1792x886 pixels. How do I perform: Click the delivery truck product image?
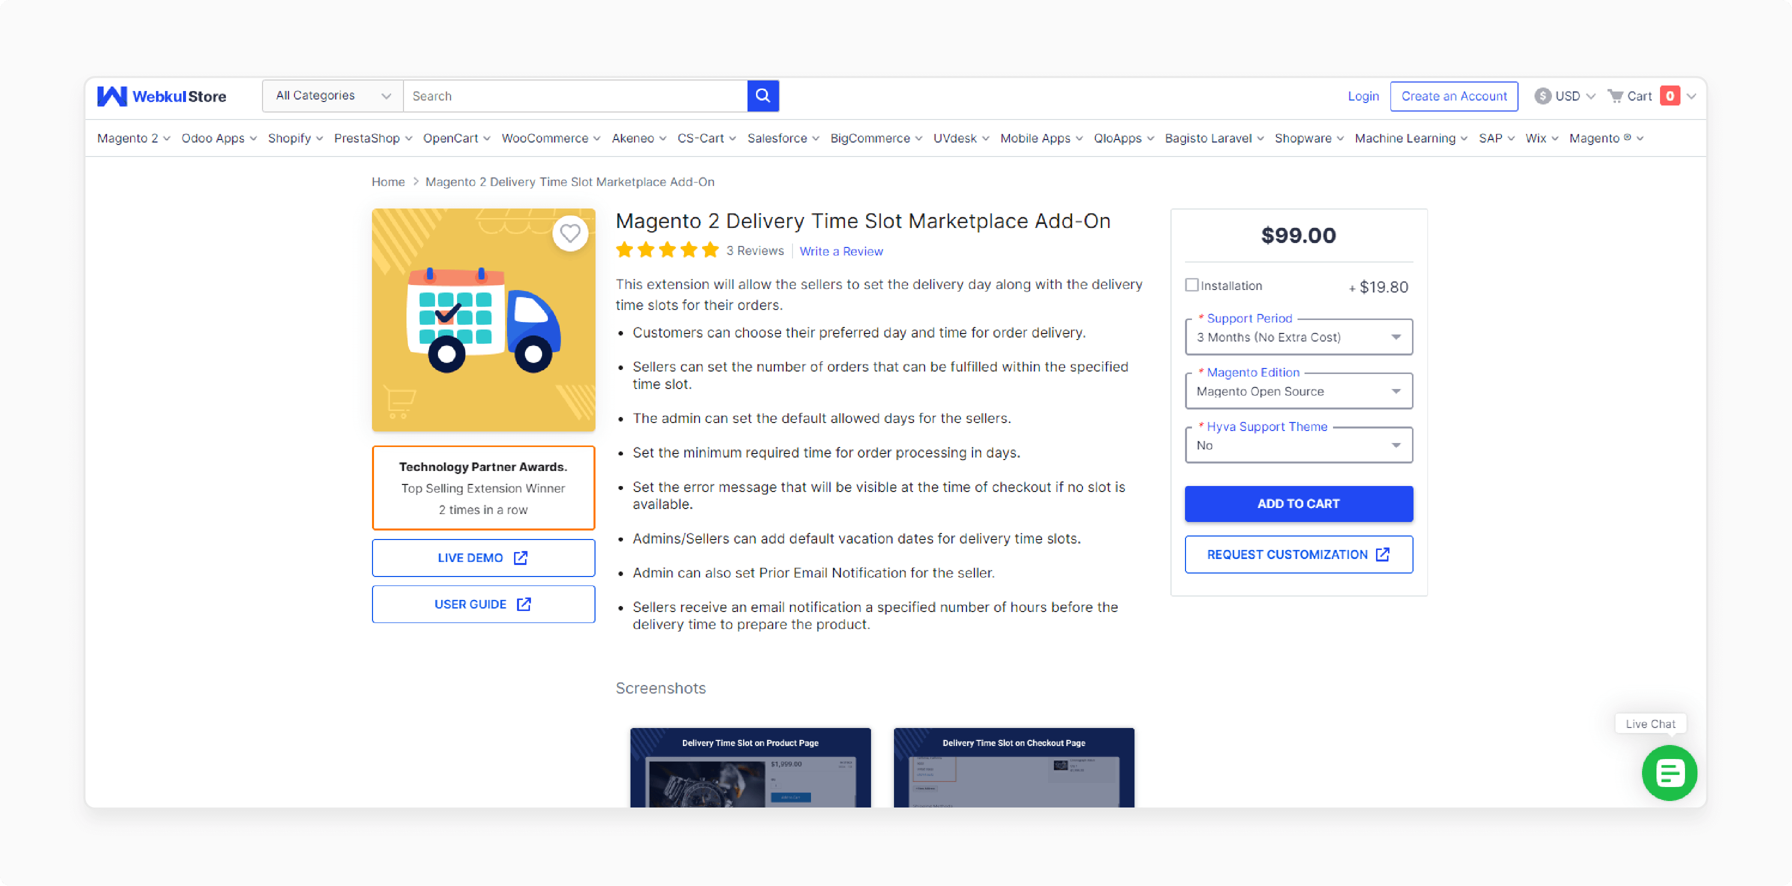[483, 320]
